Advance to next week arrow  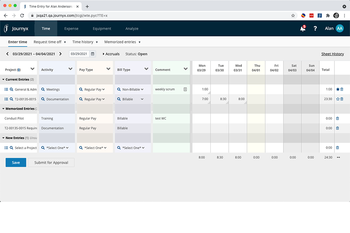pos(60,54)
